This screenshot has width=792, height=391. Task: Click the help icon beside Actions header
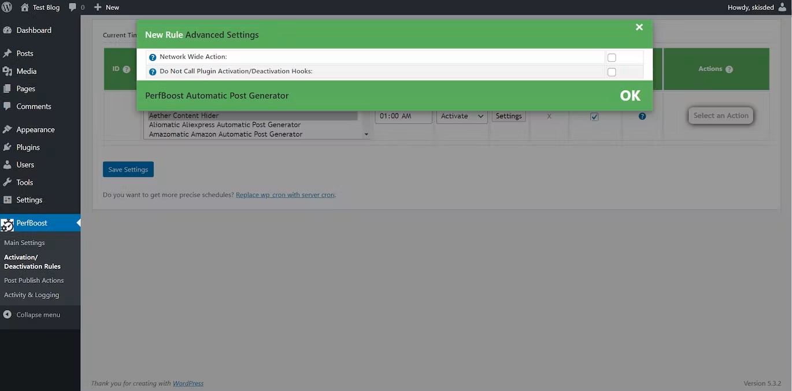coord(729,69)
